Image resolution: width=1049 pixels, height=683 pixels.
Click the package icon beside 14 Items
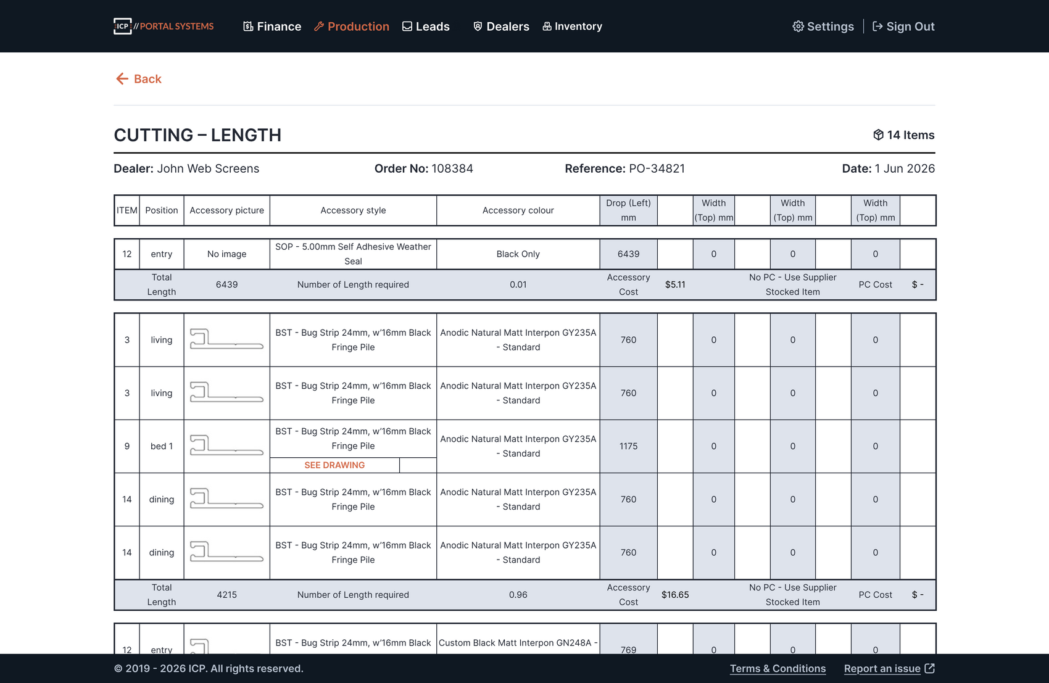(x=879, y=135)
